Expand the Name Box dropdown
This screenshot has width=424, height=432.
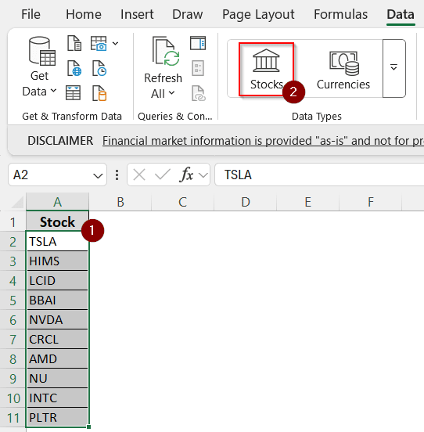pyautogui.click(x=98, y=175)
